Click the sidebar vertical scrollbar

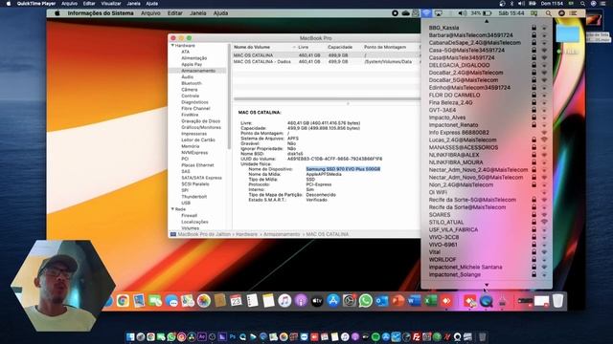tap(229, 96)
